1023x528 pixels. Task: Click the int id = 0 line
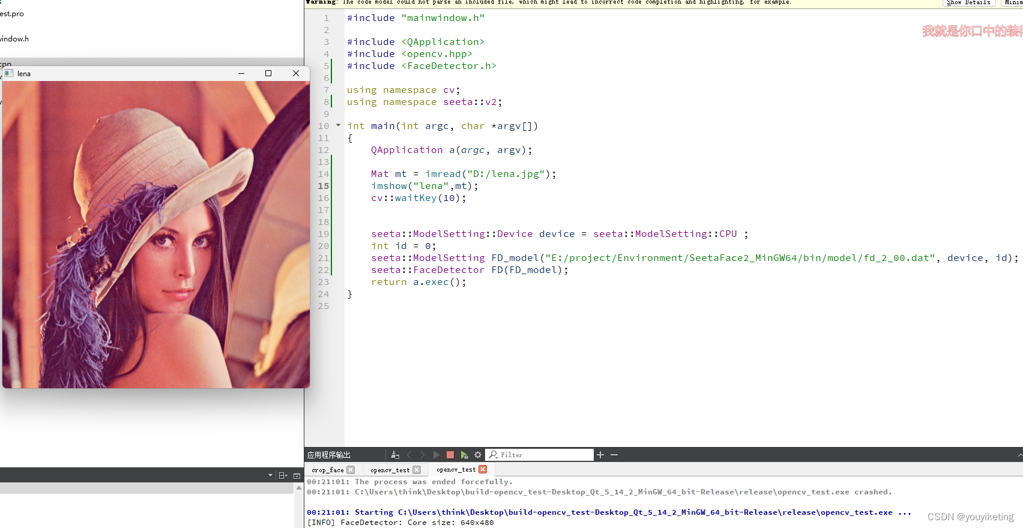(403, 246)
